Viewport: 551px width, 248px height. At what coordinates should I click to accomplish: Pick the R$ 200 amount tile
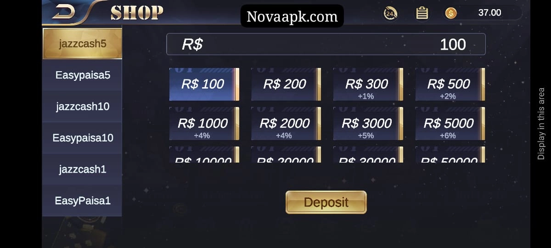[x=286, y=84]
